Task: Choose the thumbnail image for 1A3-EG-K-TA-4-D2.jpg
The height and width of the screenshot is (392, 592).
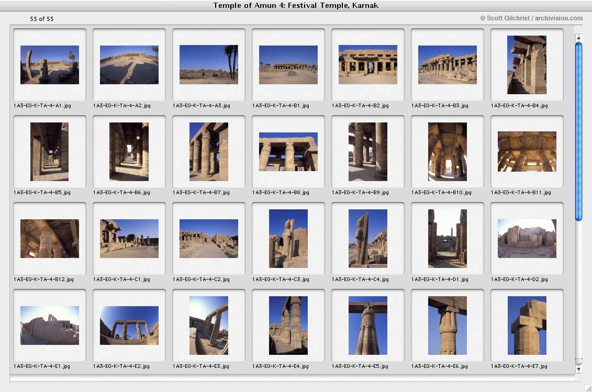Action: click(527, 238)
